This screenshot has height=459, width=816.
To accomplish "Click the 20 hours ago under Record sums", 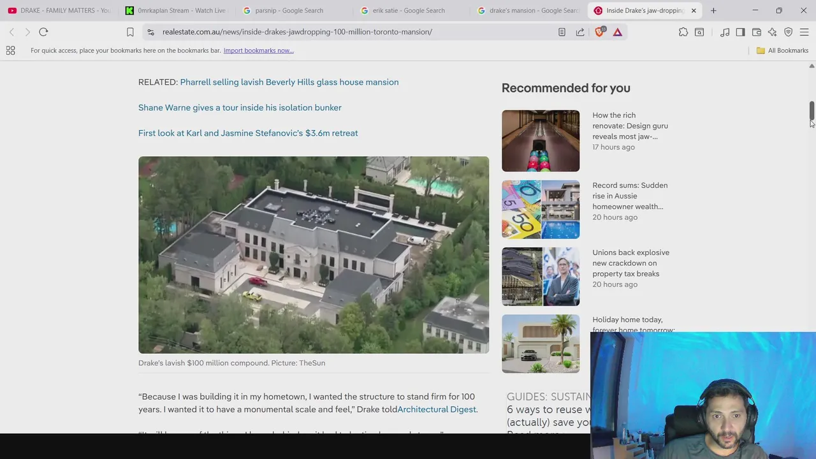I will pyautogui.click(x=615, y=217).
